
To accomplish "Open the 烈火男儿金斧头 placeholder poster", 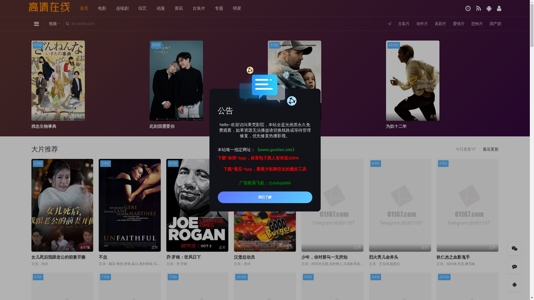I will point(400,205).
